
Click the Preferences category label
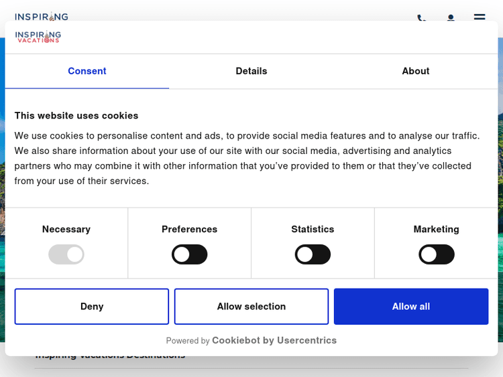coord(190,229)
